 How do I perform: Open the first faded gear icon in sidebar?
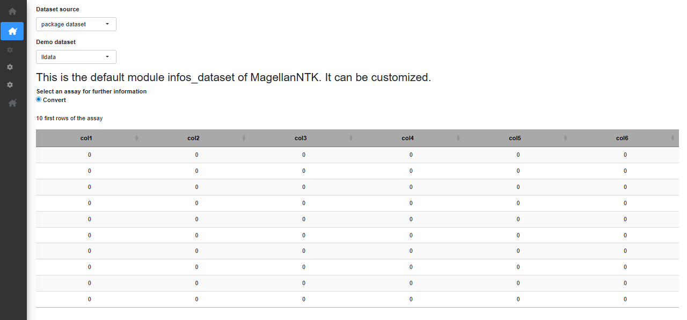click(x=10, y=49)
